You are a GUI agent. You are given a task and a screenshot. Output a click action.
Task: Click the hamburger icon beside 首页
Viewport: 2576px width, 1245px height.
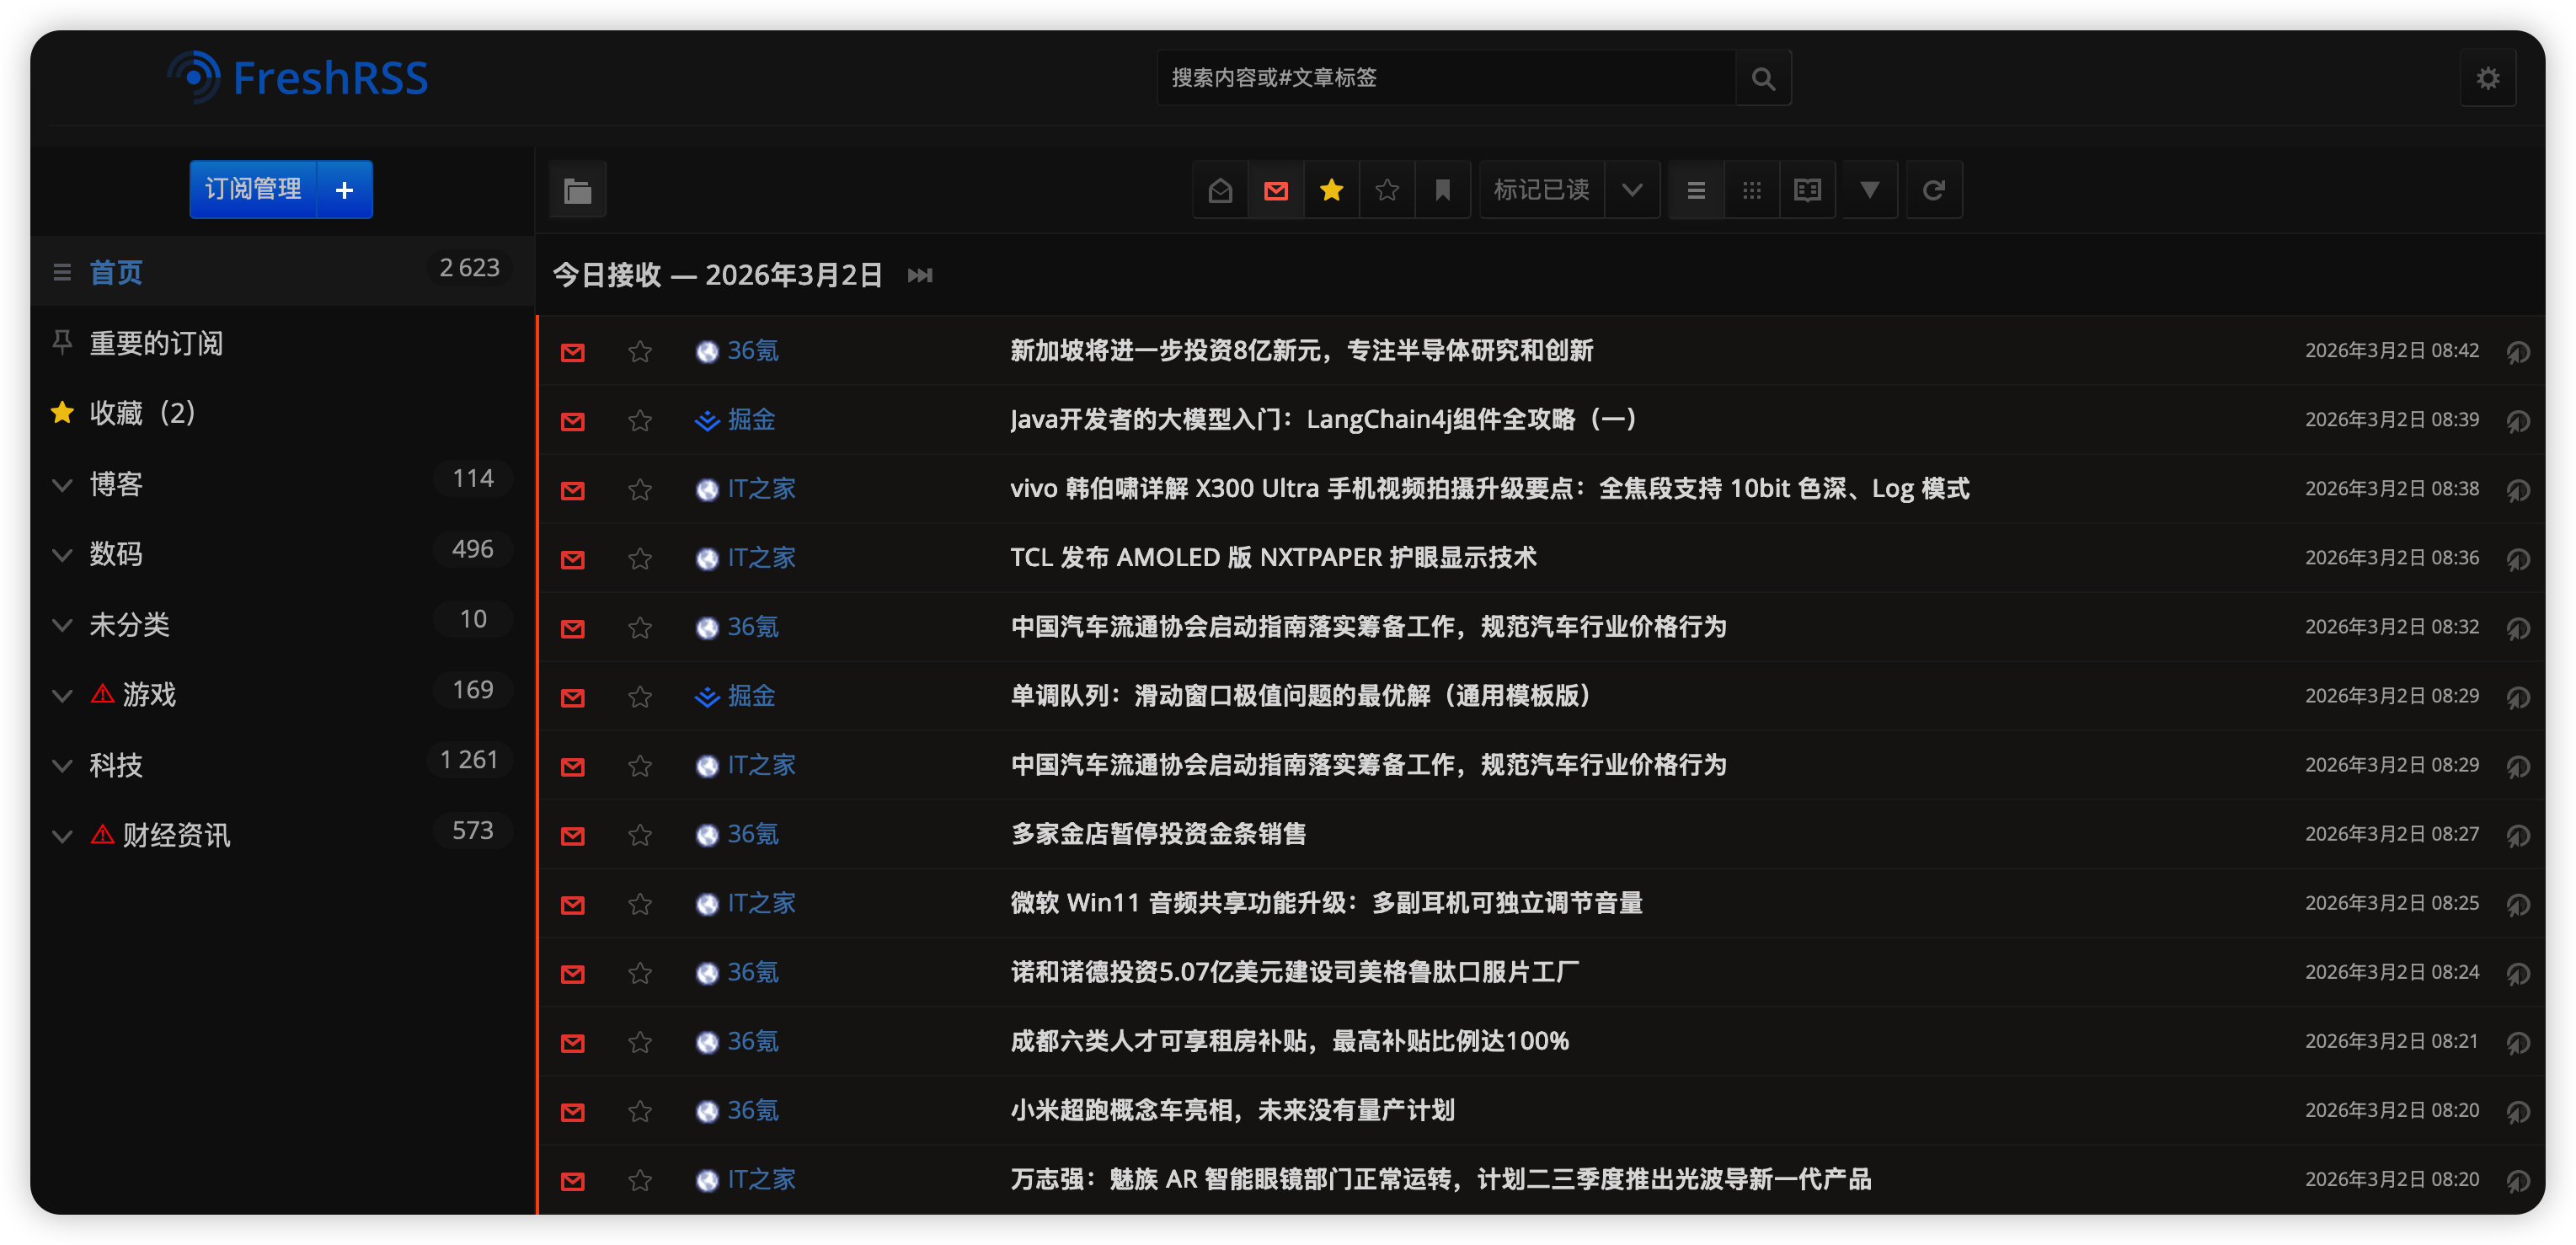click(x=62, y=272)
